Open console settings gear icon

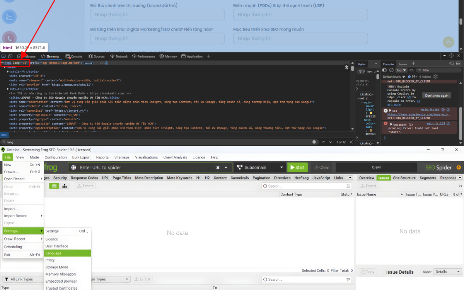point(435,77)
